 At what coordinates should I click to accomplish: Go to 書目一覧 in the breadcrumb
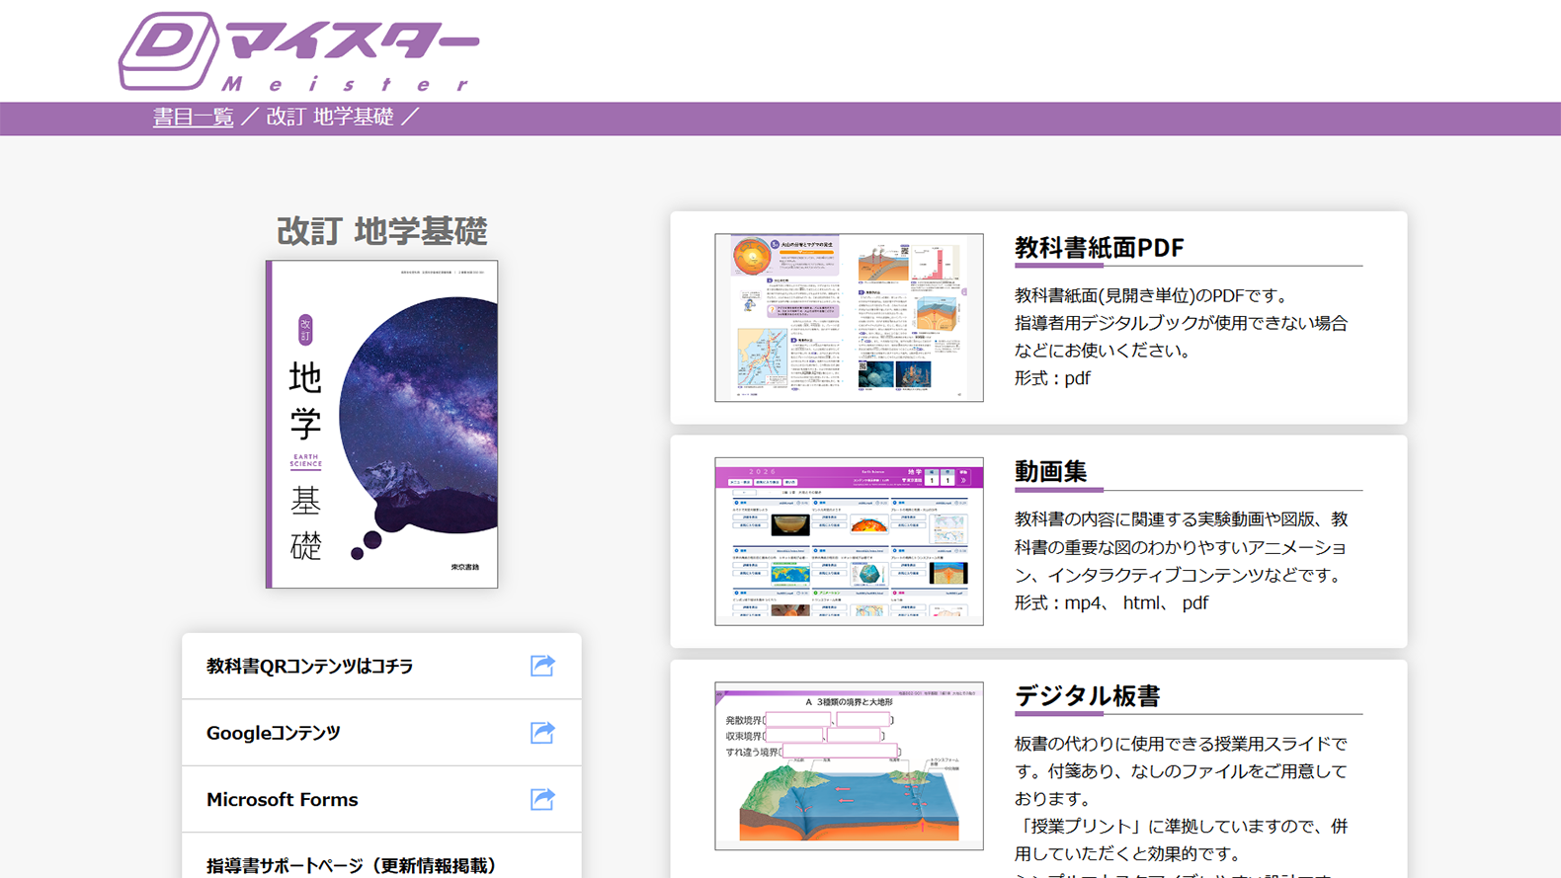pyautogui.click(x=193, y=118)
